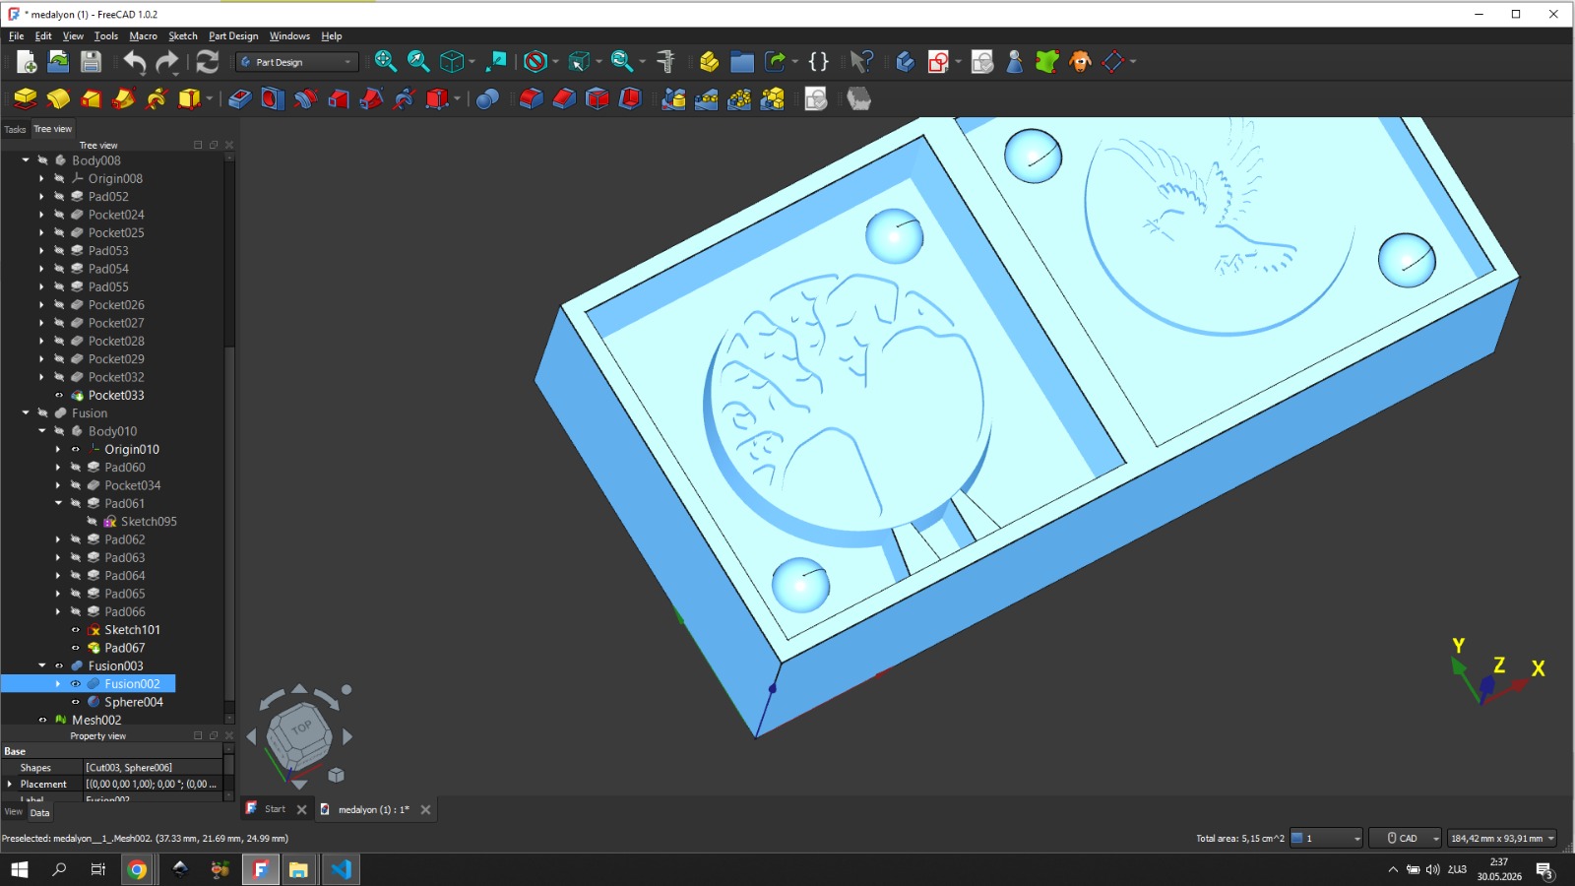1575x886 pixels.
Task: Click the Measure caliper tool
Action: (x=666, y=62)
